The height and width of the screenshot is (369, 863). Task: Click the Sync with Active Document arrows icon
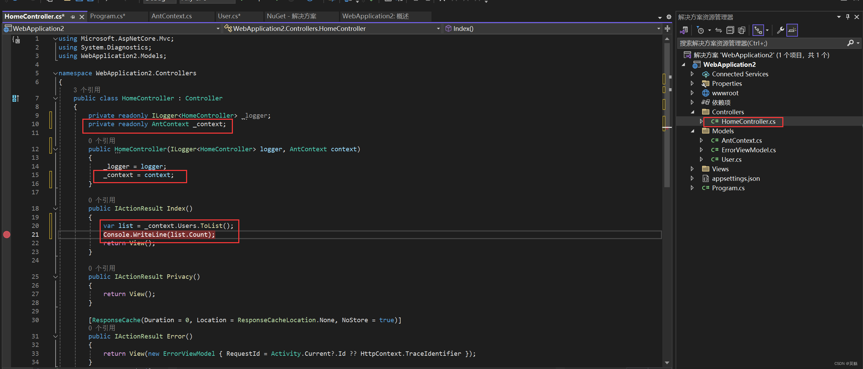718,31
